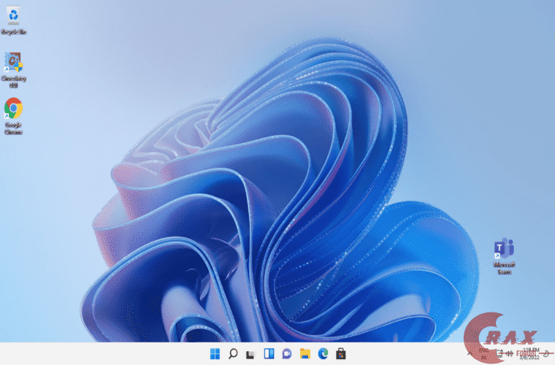Open volume speaker icon in tray
Viewport: 555px width, 365px height.
coord(510,353)
